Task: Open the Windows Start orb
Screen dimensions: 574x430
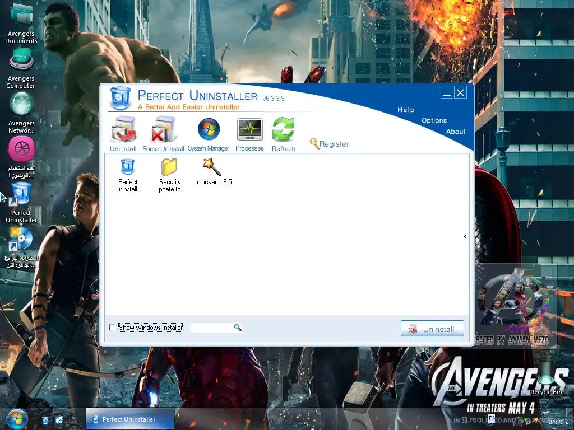Action: coord(17,419)
